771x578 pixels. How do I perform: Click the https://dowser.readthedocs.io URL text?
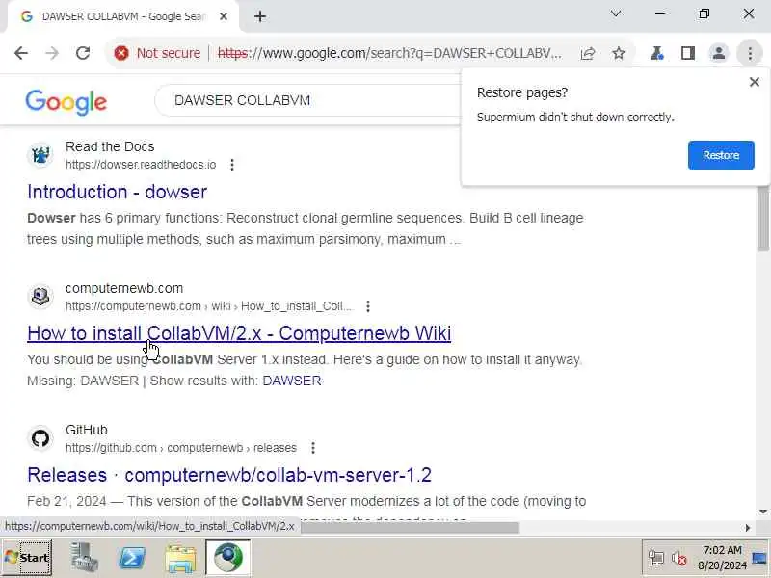point(141,165)
